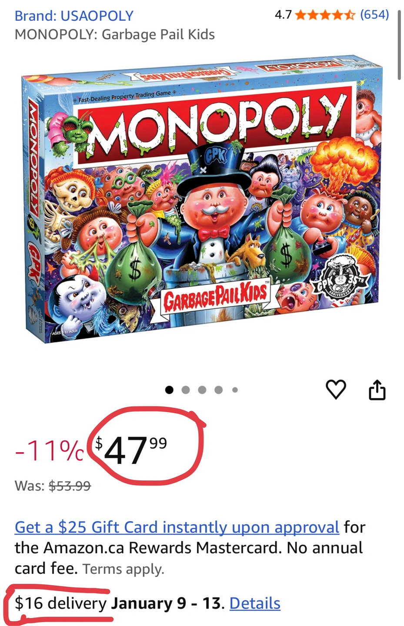404x626 pixels.
Task: Open the delivery Details link
Action: 255,603
